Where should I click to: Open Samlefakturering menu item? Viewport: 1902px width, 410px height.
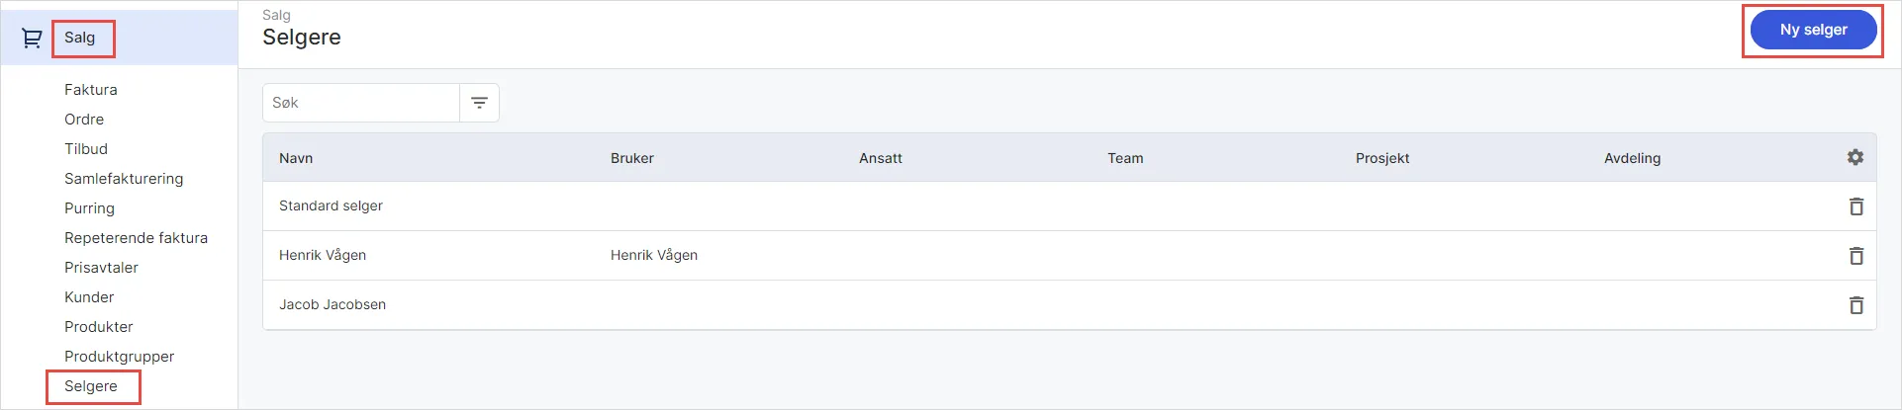tap(124, 179)
